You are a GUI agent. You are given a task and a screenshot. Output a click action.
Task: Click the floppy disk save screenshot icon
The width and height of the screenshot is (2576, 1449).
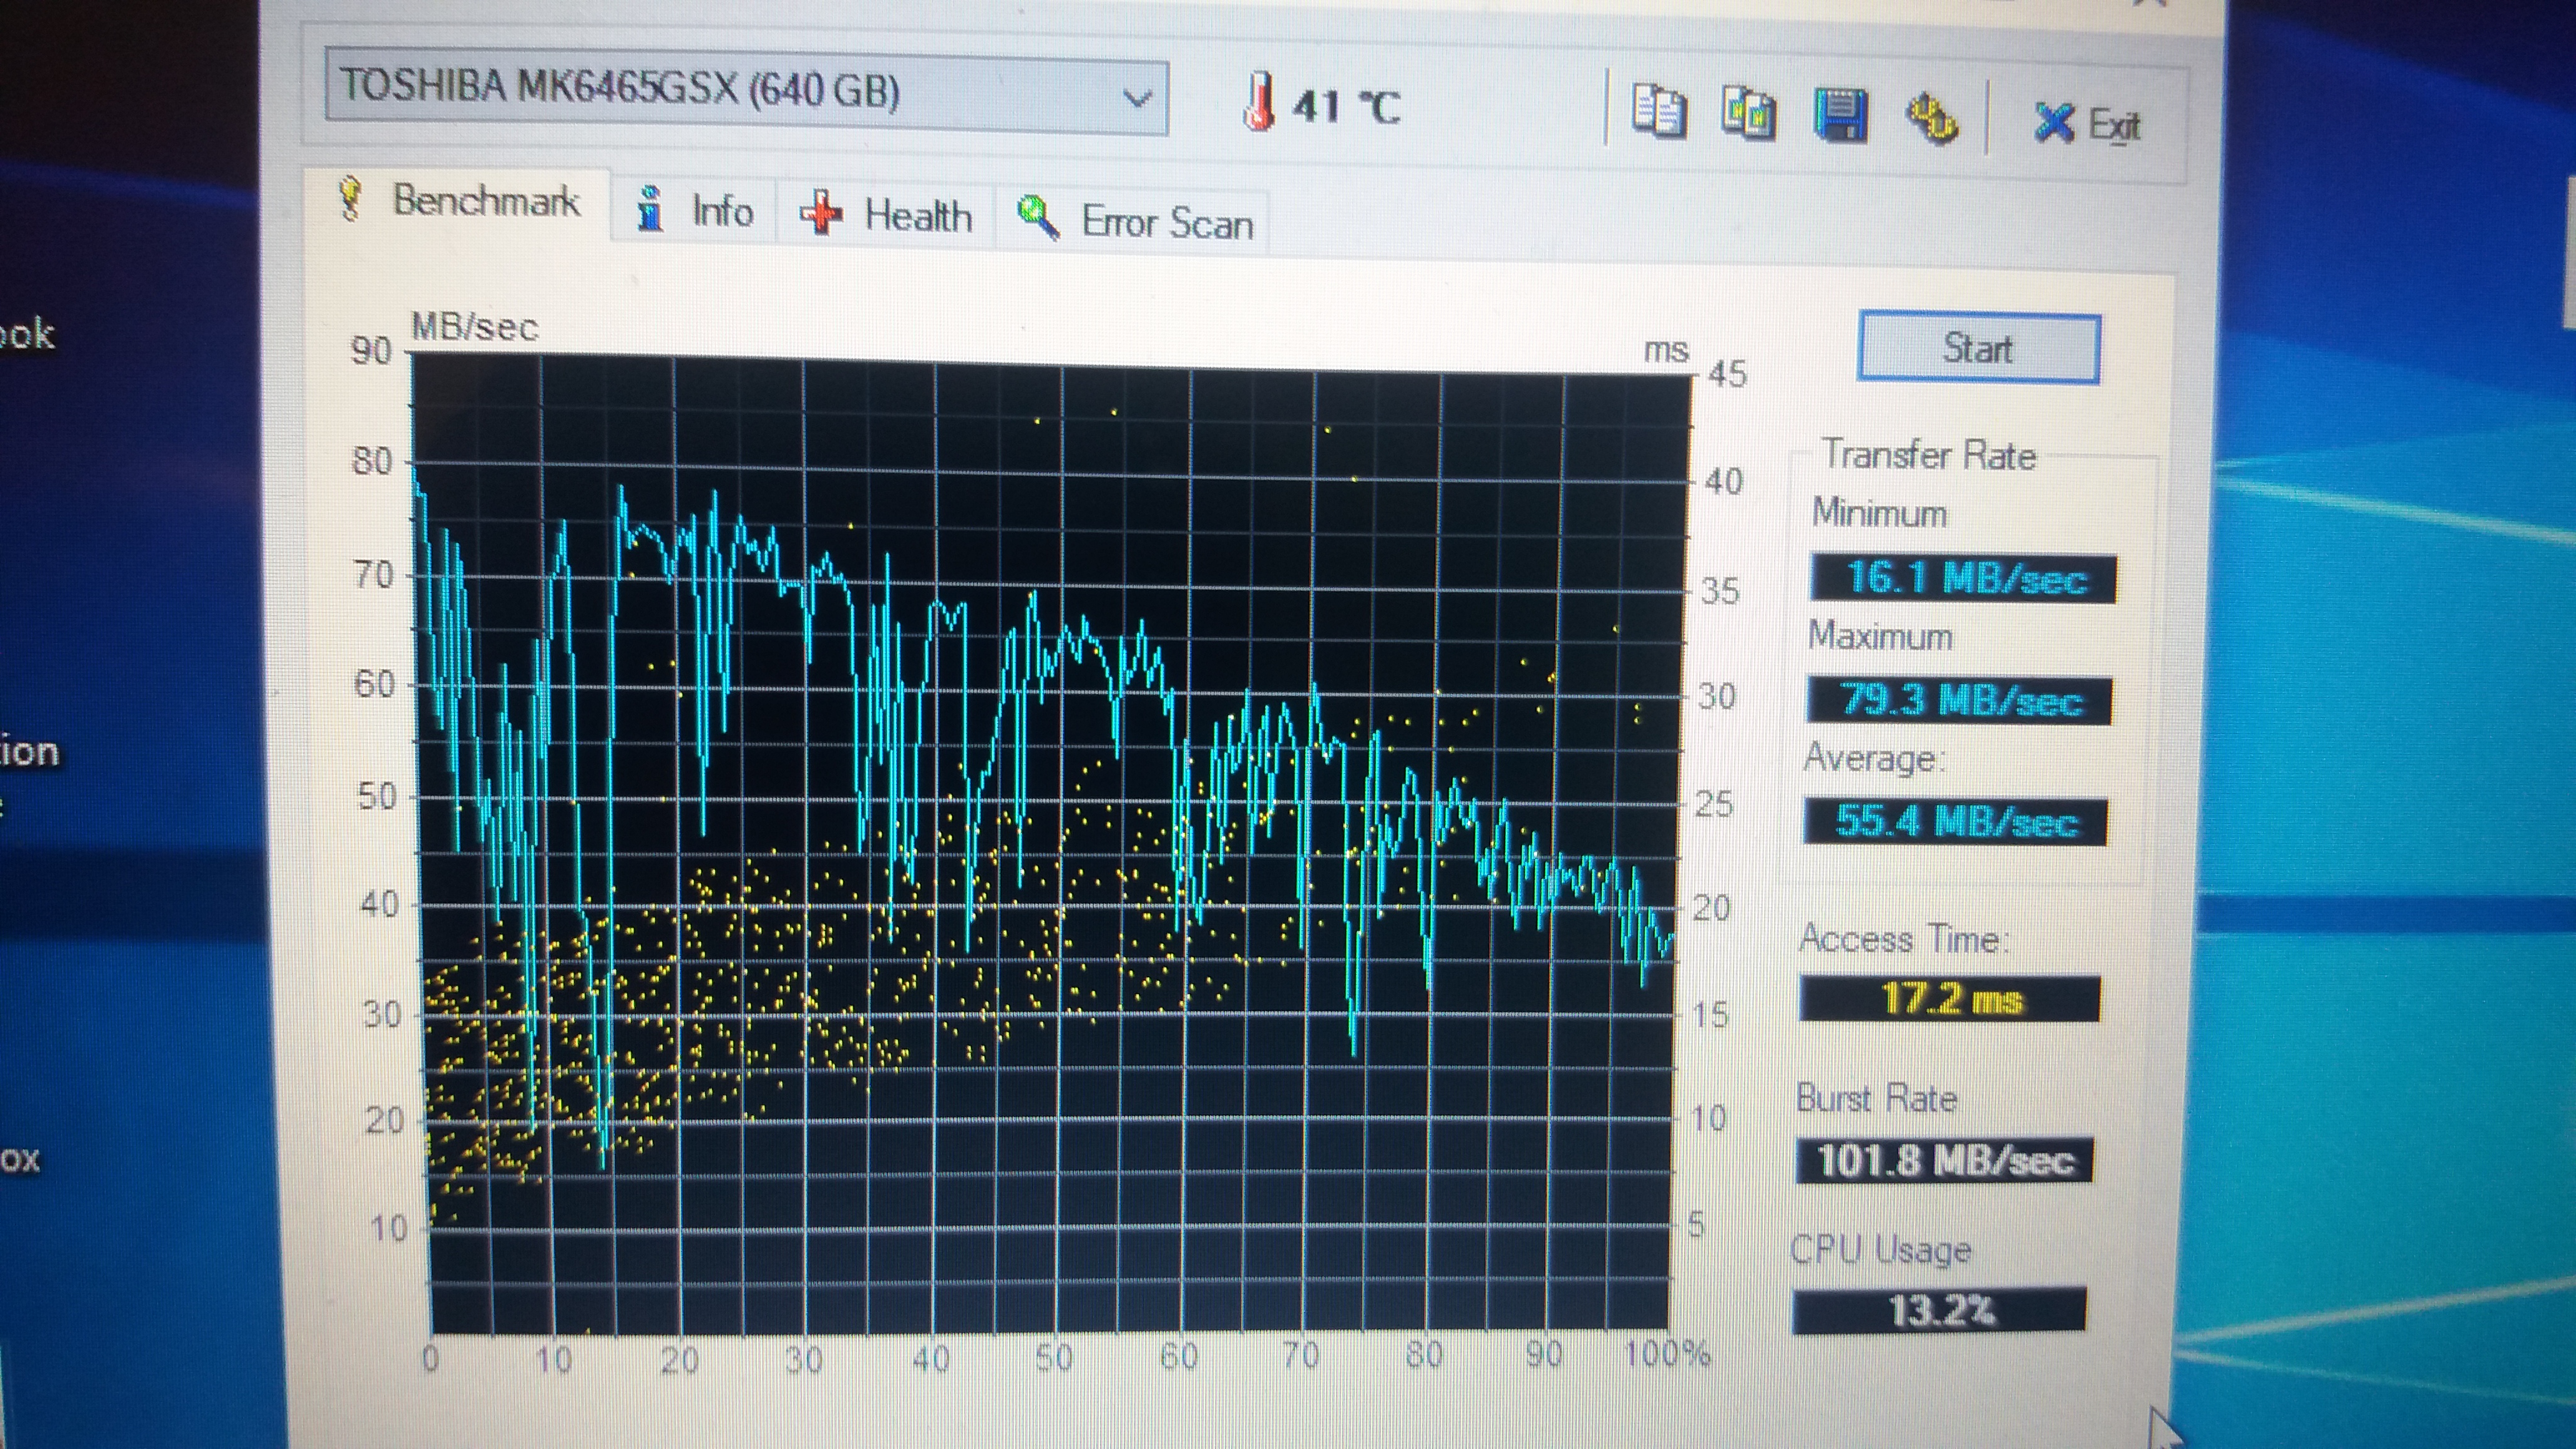[1840, 116]
